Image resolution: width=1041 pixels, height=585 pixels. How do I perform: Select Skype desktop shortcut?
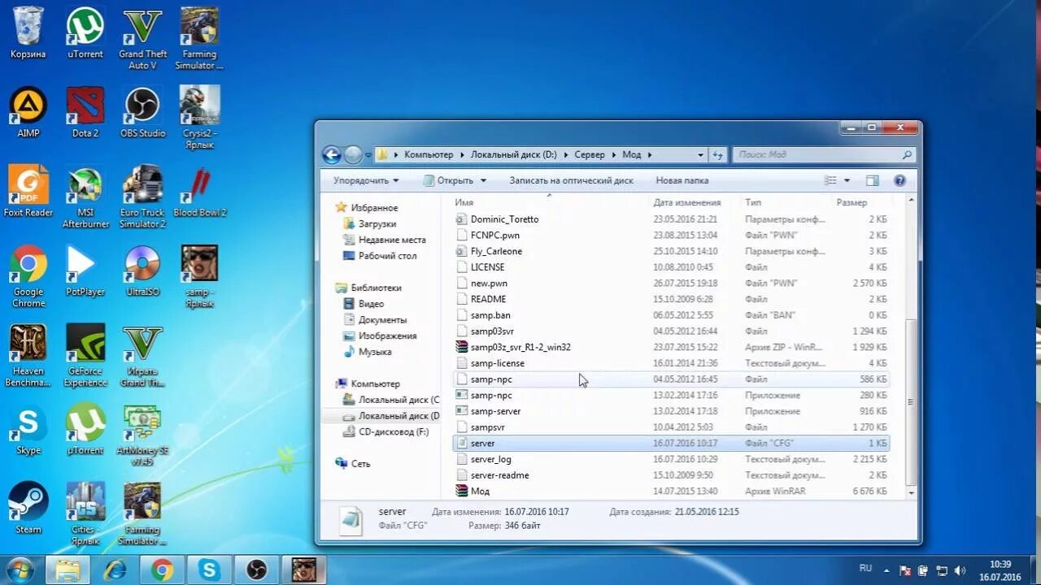[28, 429]
